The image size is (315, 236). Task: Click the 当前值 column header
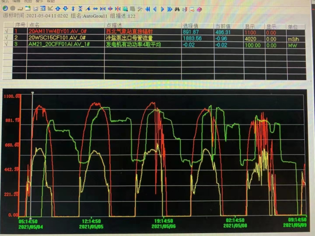click(229, 26)
